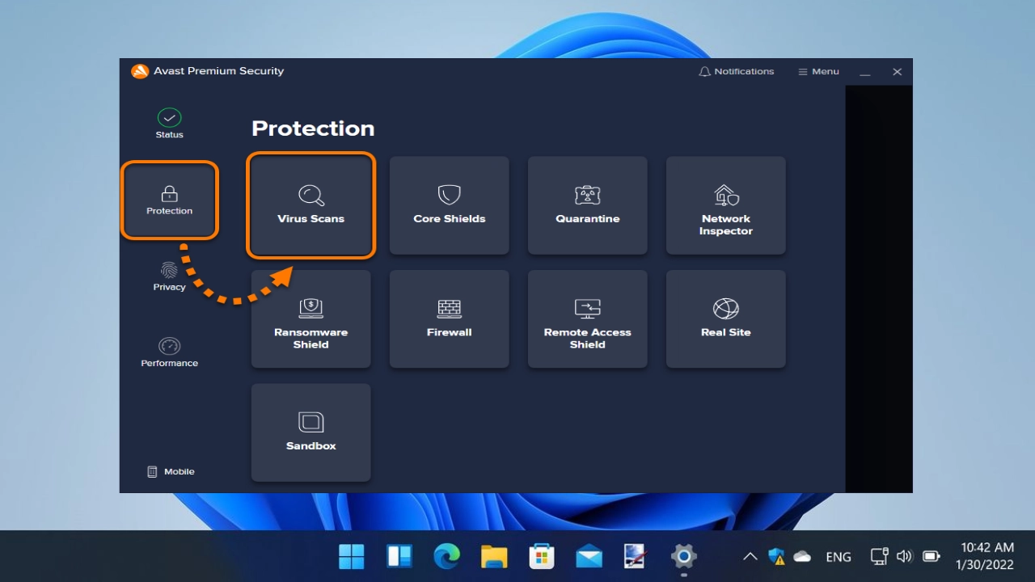This screenshot has height=582, width=1035.
Task: Open File Explorer from the taskbar
Action: point(494,556)
